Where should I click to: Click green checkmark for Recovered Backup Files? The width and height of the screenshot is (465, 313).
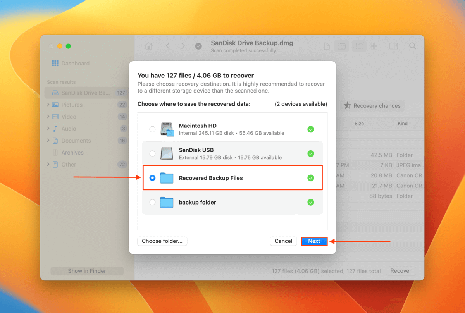pos(311,178)
